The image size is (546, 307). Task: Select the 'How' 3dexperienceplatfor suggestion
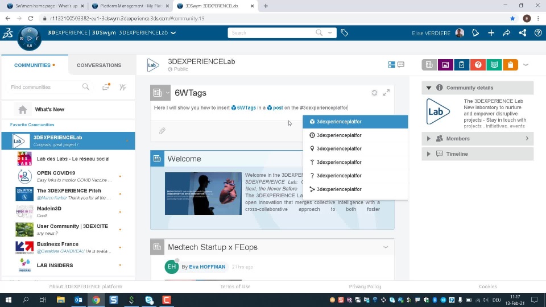coord(355,189)
